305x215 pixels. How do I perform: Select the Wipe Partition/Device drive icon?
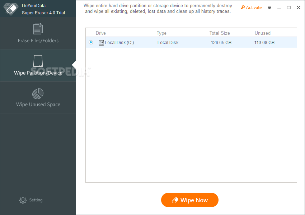click(x=38, y=61)
